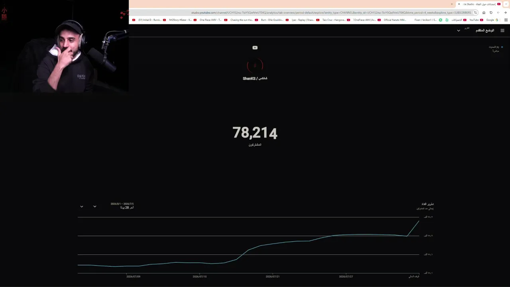Click the الوضع المتقدم heading
Viewport: 510px width, 287px height.
tap(485, 30)
